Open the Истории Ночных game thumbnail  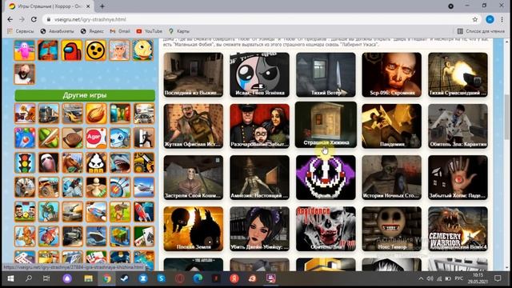click(x=391, y=178)
